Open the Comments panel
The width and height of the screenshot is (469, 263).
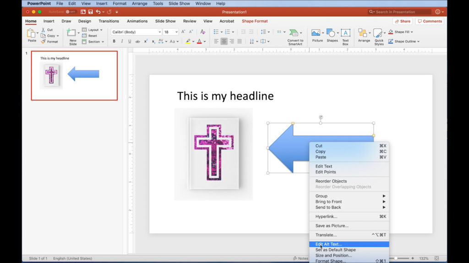click(x=430, y=21)
